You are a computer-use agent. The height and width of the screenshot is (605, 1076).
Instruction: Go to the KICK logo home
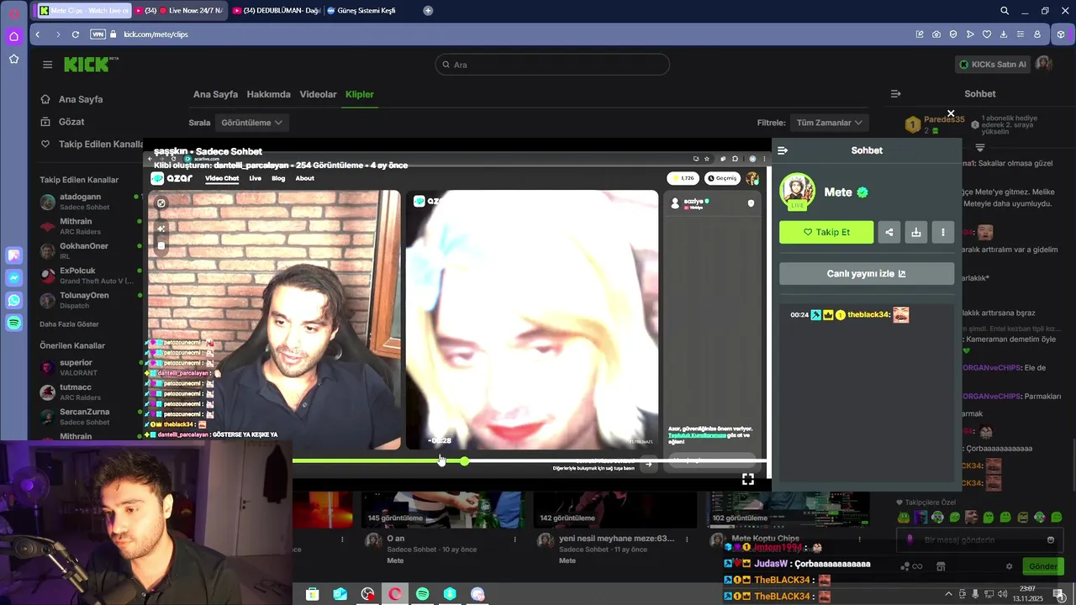point(88,65)
